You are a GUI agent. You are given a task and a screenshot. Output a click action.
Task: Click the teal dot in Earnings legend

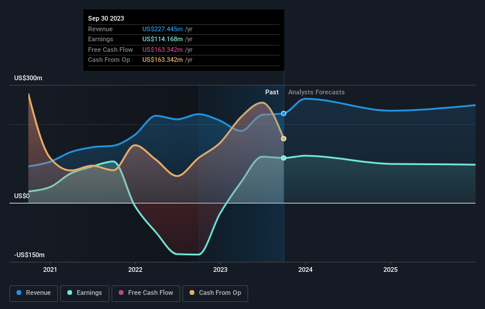click(70, 292)
